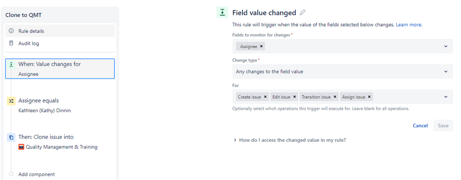Open the Fields to monitor dropdown arrow
Image resolution: width=461 pixels, height=180 pixels.
point(446,47)
